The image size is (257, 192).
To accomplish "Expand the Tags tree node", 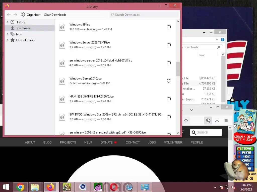I will coord(8,34).
